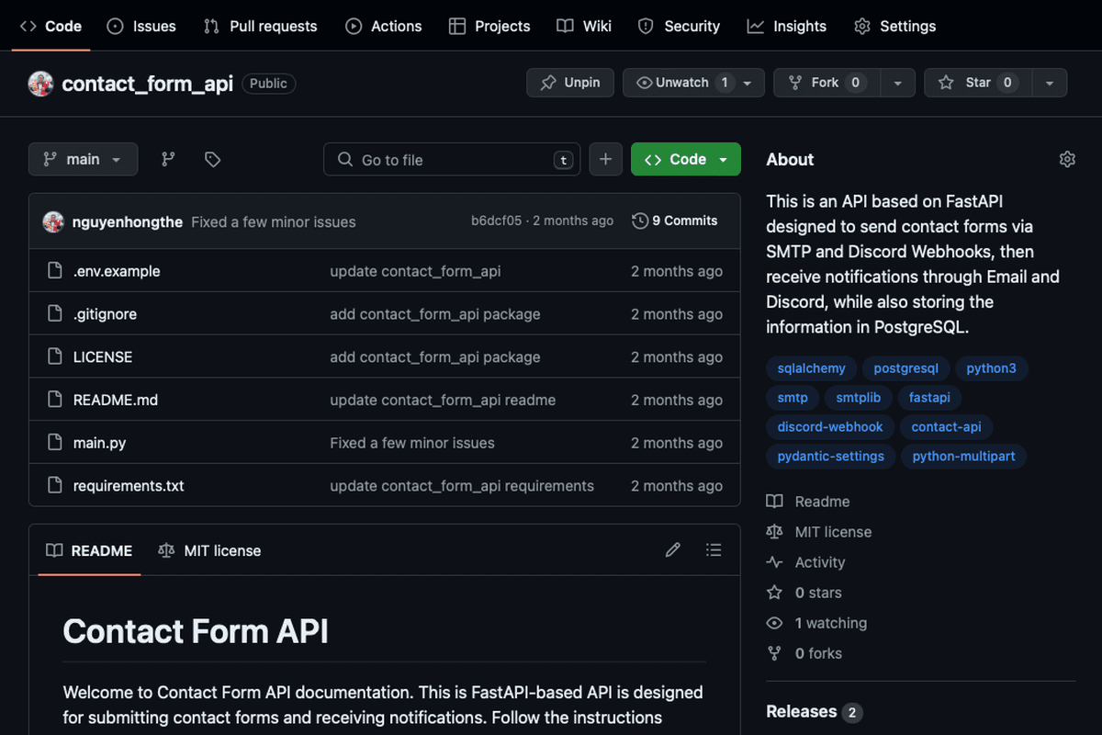Open the README outline icon
Viewport: 1102px width, 735px height.
pyautogui.click(x=714, y=549)
